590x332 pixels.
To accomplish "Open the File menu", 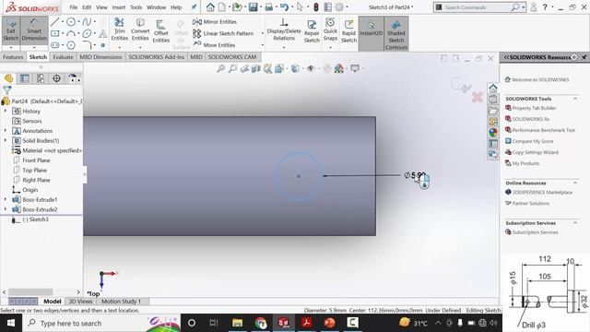I will [74, 7].
